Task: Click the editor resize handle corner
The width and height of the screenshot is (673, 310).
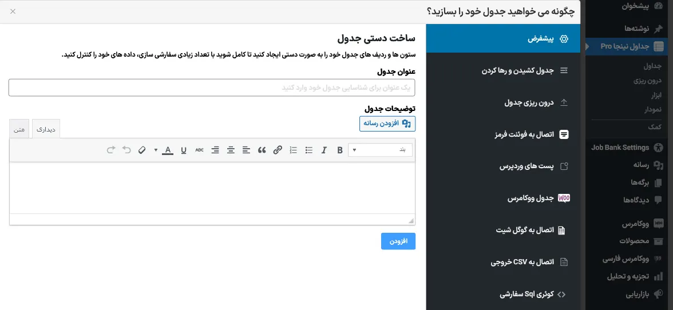Action: [x=411, y=221]
